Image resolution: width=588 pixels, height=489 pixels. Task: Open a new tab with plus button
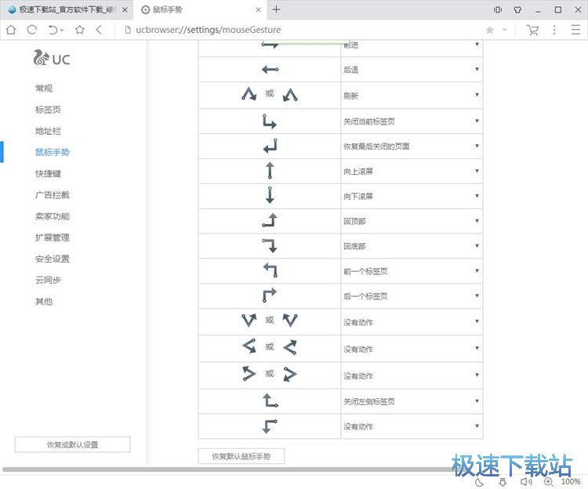[x=277, y=9]
